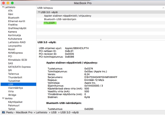Select NVMExpress in the sidebar
This screenshot has width=165, height=115.
(x=15, y=53)
